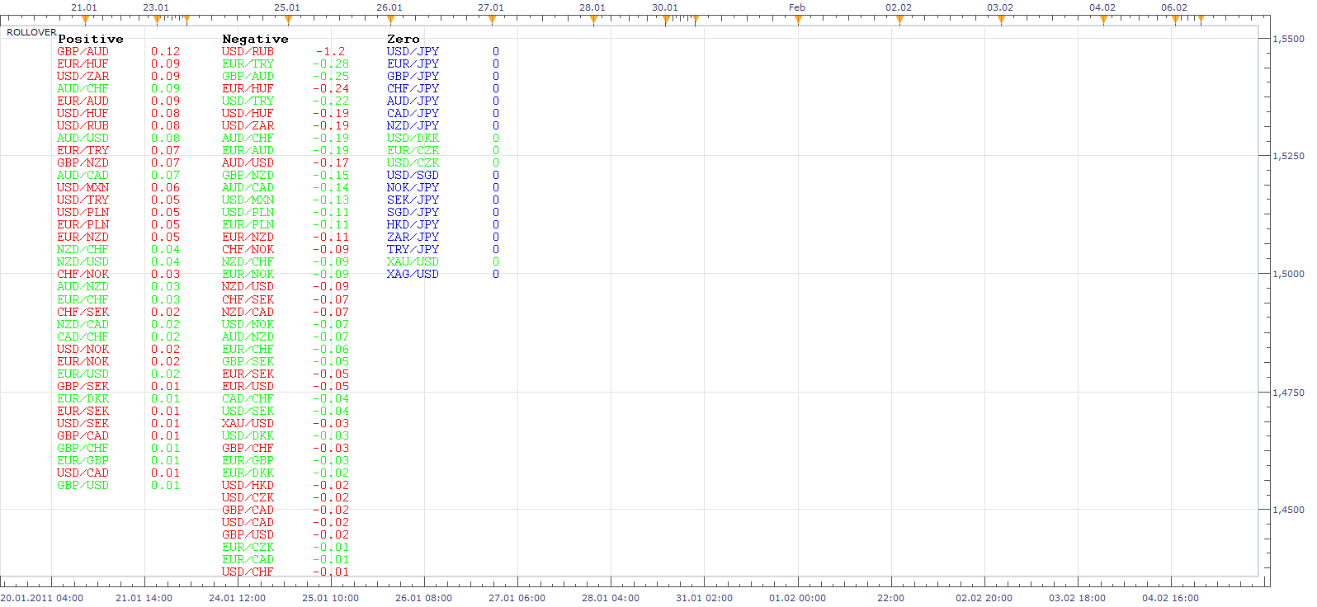Select USD/MXN in the Positive column
Image resolution: width=1317 pixels, height=607 pixels.
83,187
